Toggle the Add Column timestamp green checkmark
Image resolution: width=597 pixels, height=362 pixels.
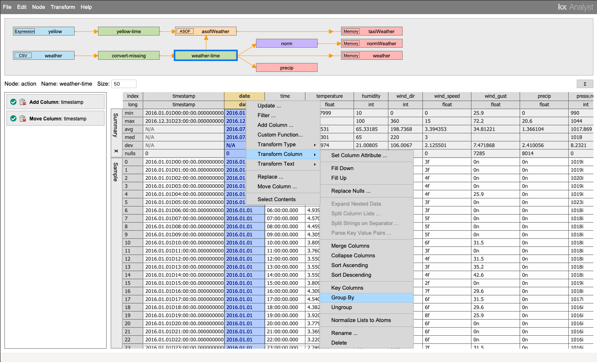point(13,102)
